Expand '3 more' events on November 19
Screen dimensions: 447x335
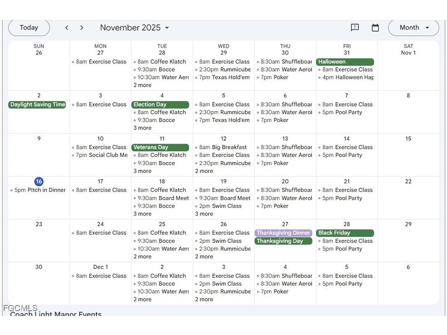[x=204, y=214]
